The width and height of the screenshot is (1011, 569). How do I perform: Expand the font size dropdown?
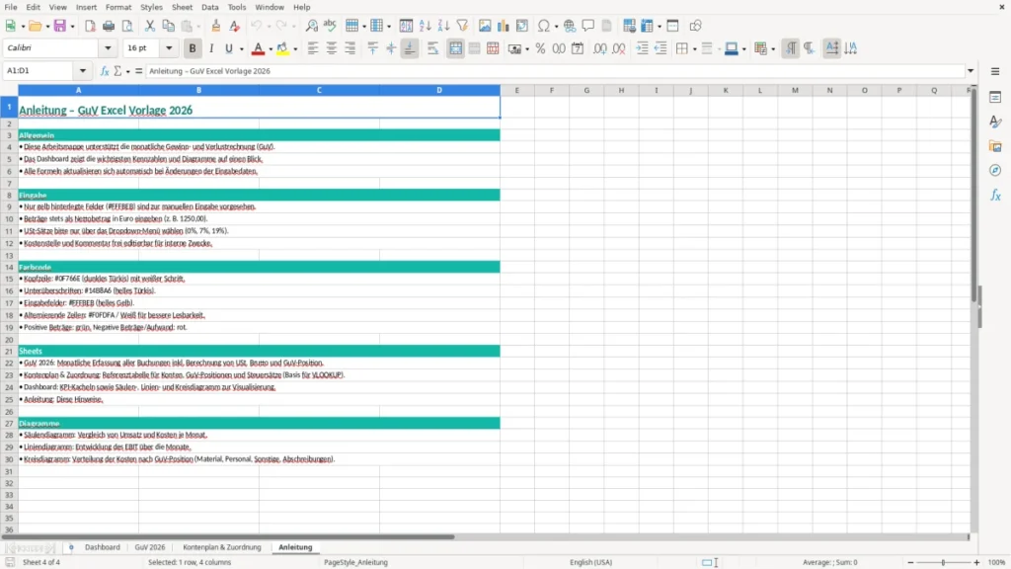tap(169, 48)
